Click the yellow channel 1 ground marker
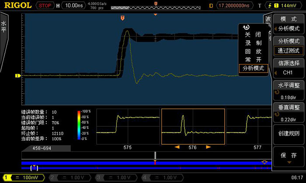This screenshot has width=306, height=183. tap(18, 76)
